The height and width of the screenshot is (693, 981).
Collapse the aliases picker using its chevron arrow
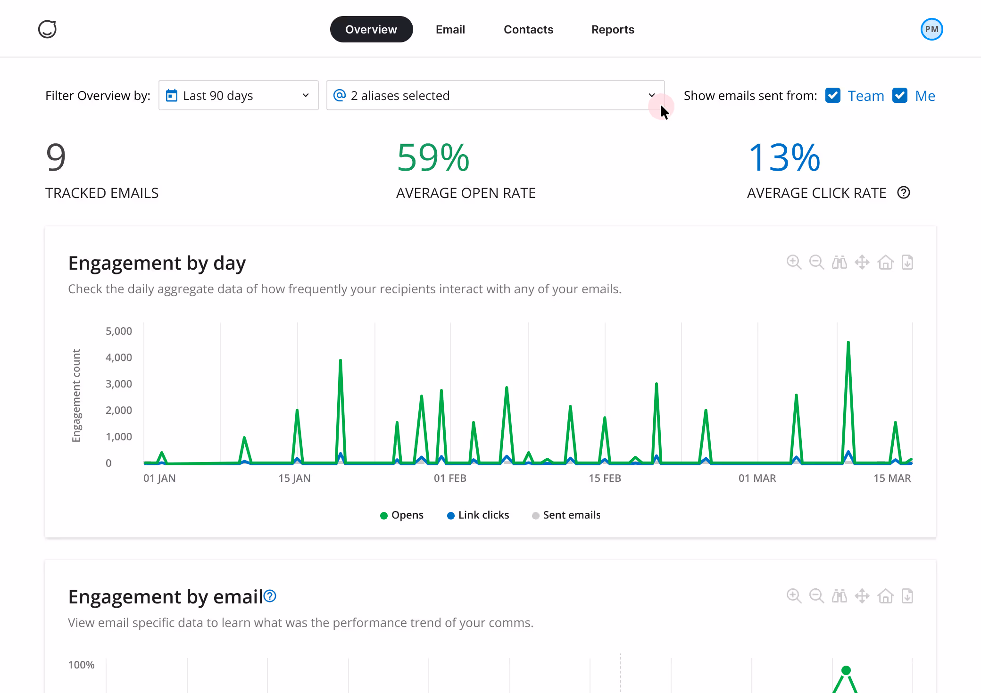point(652,95)
